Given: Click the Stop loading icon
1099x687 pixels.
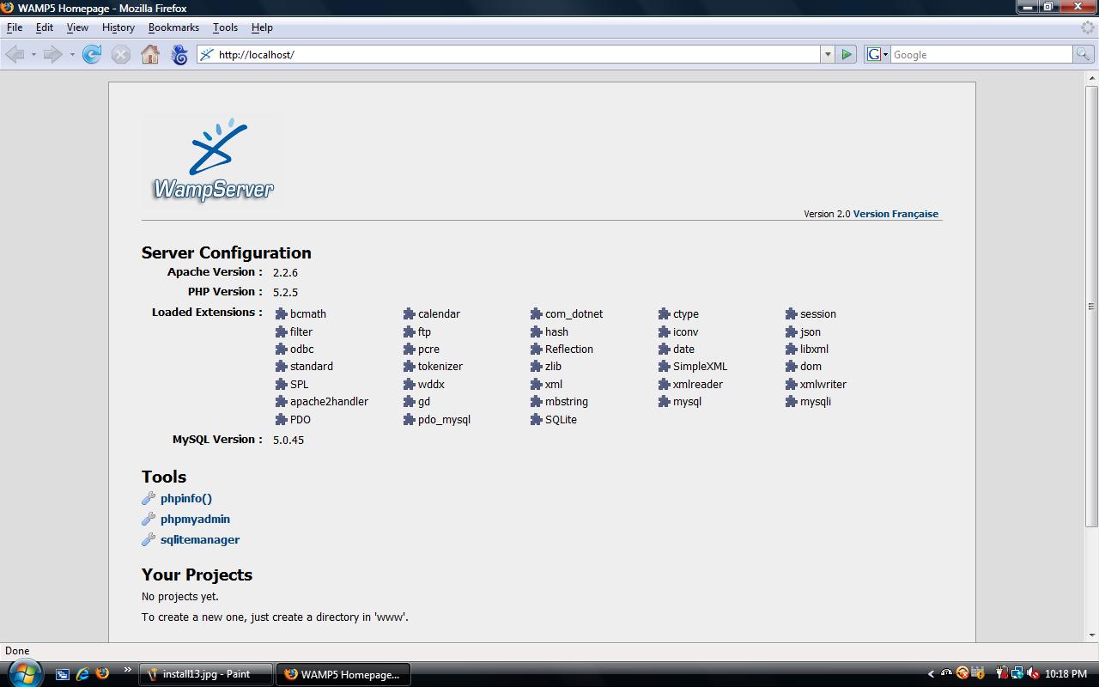Looking at the screenshot, I should tap(121, 54).
